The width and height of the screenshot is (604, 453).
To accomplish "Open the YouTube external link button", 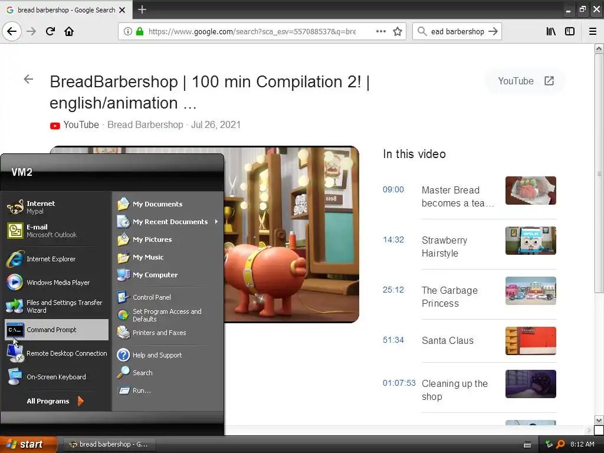I will pyautogui.click(x=526, y=81).
